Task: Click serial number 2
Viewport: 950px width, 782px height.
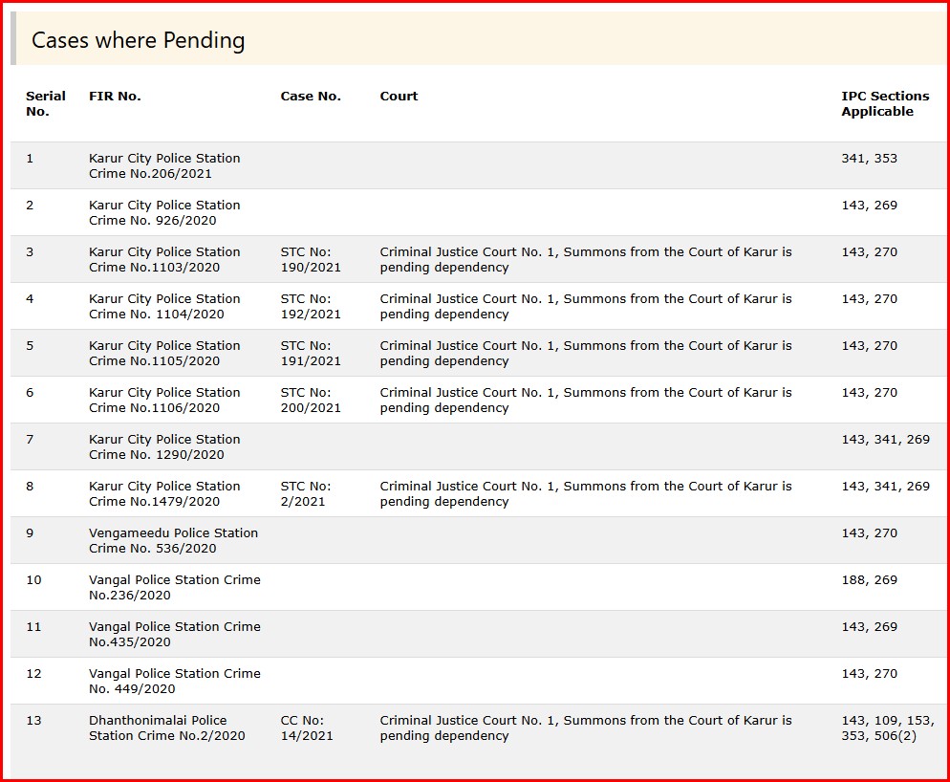Action: (x=30, y=205)
